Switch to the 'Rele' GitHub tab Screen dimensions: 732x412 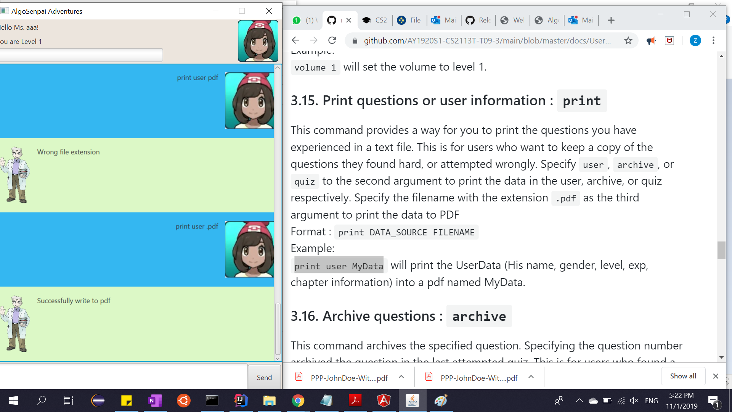tap(478, 20)
